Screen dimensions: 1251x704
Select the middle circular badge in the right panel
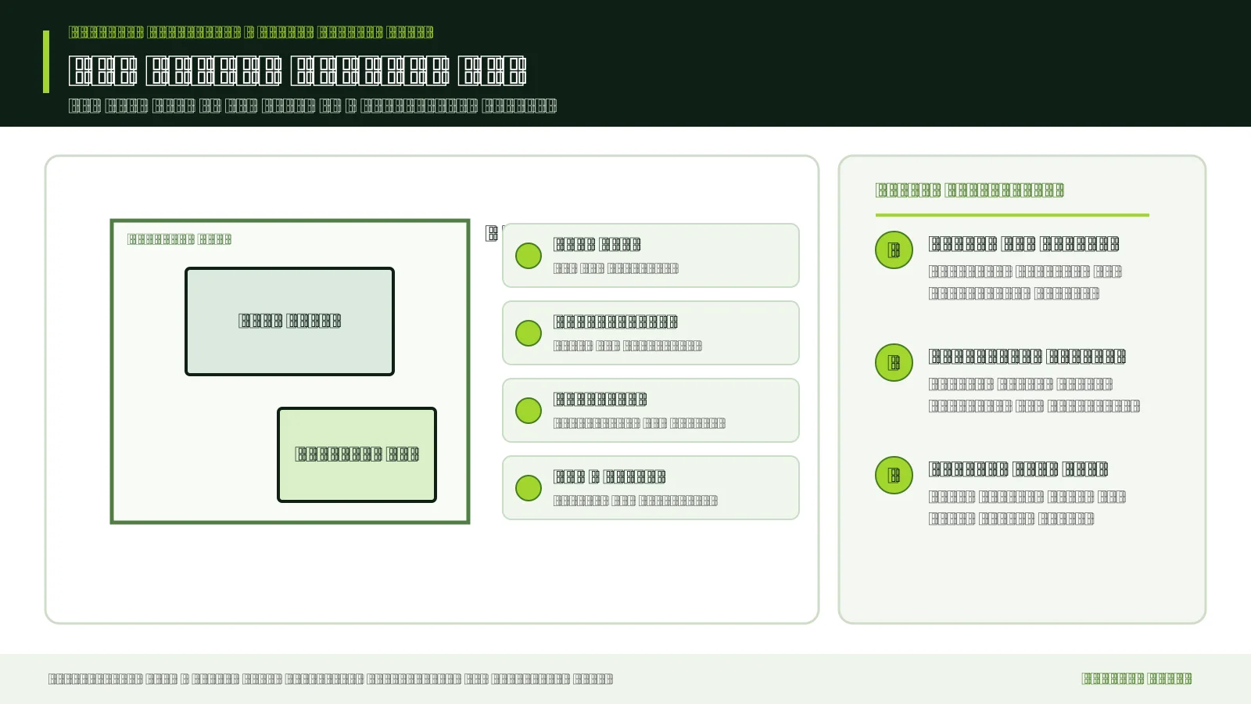[x=894, y=363]
